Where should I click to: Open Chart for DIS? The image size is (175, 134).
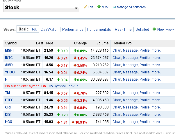(117, 114)
